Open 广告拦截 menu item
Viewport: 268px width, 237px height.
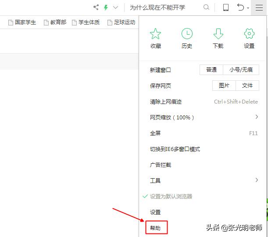(204, 165)
